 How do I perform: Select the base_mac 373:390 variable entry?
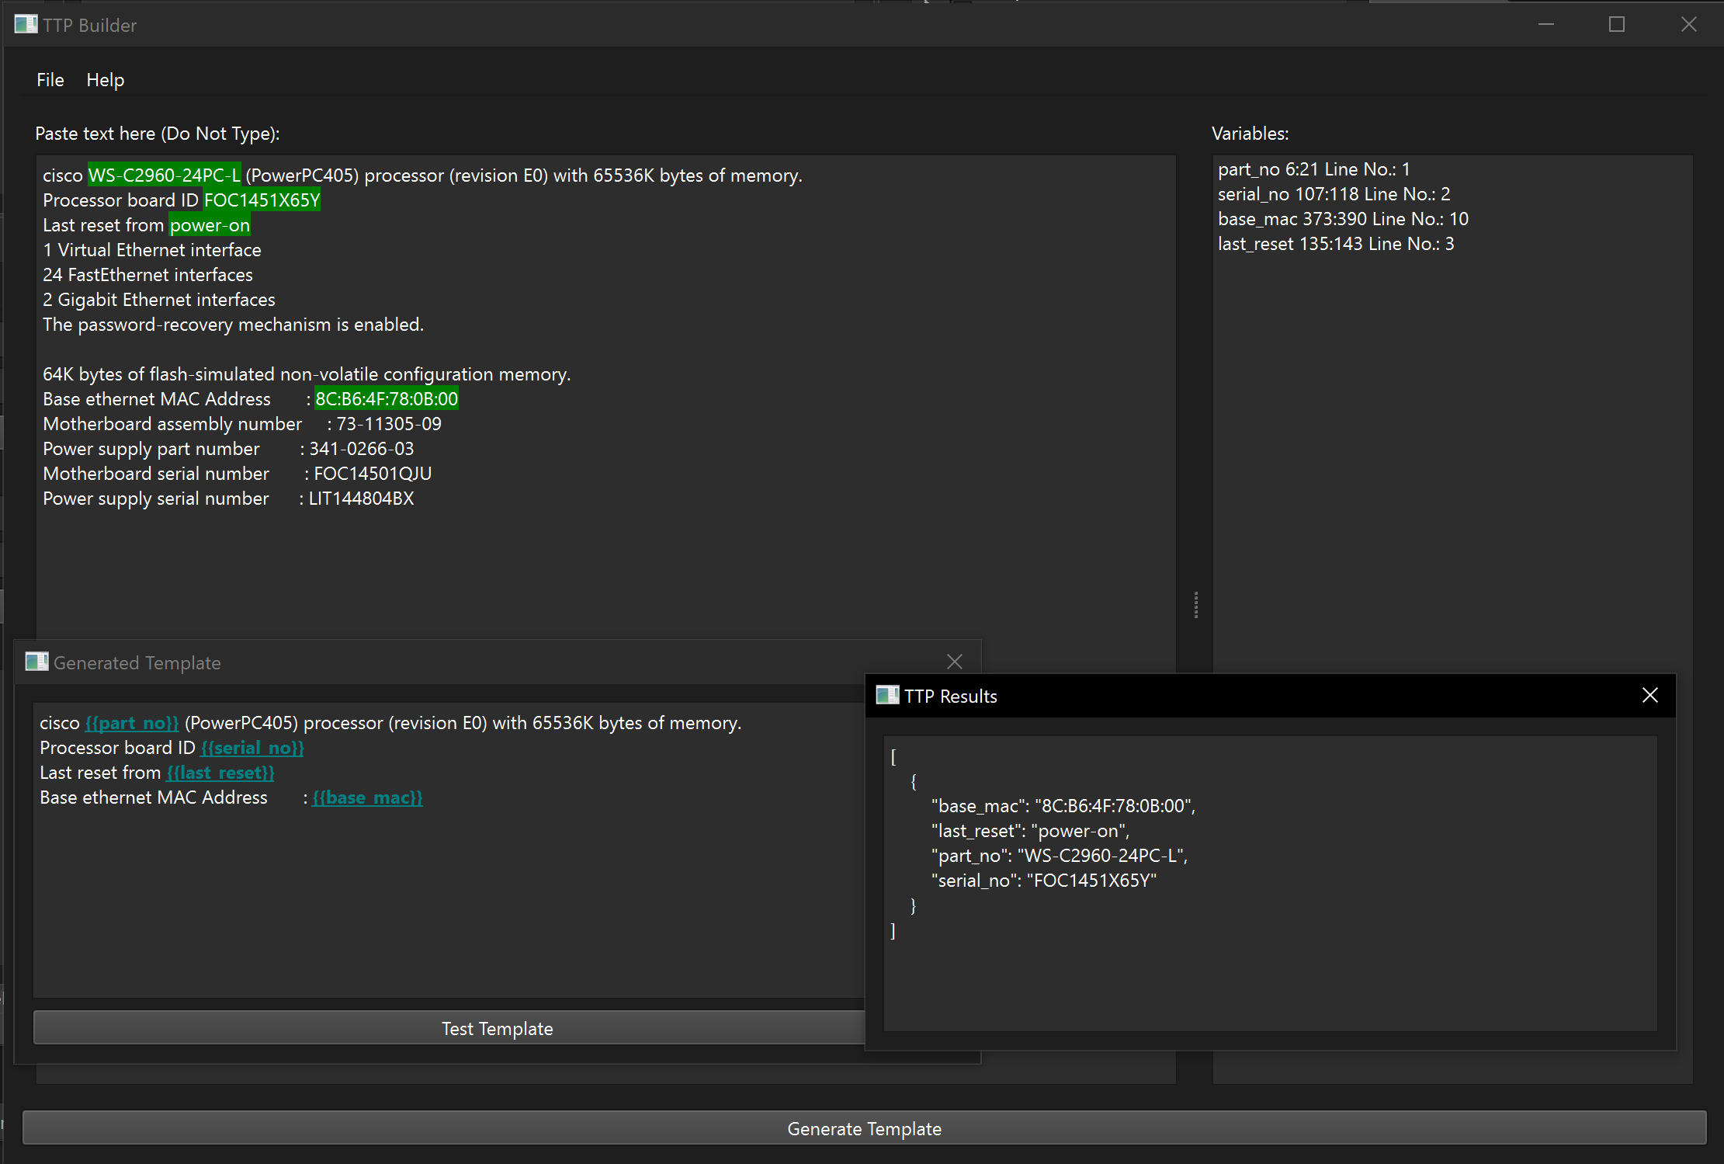click(x=1343, y=219)
